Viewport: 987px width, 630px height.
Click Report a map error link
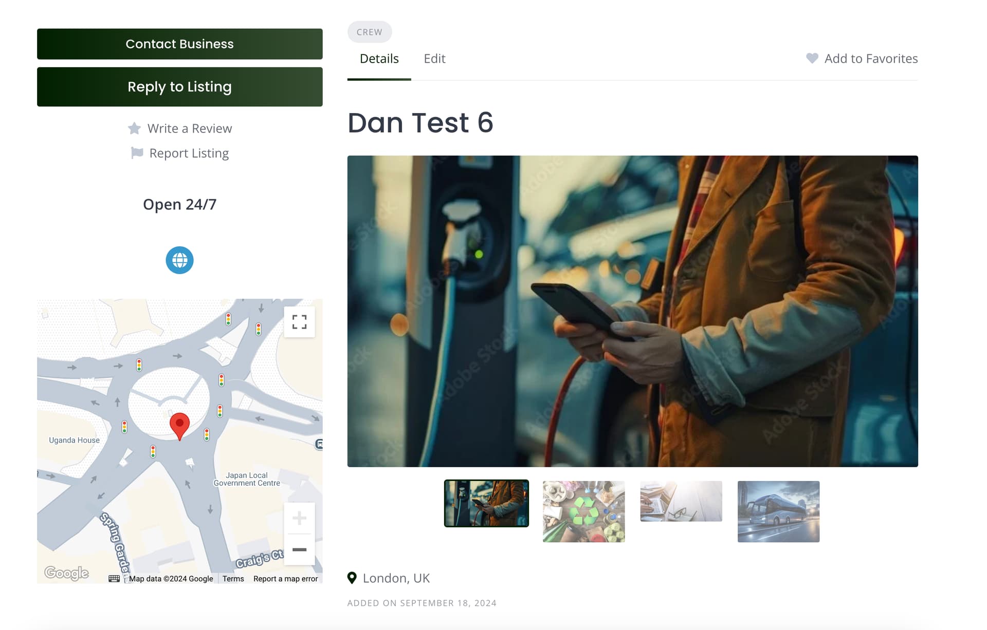click(286, 579)
